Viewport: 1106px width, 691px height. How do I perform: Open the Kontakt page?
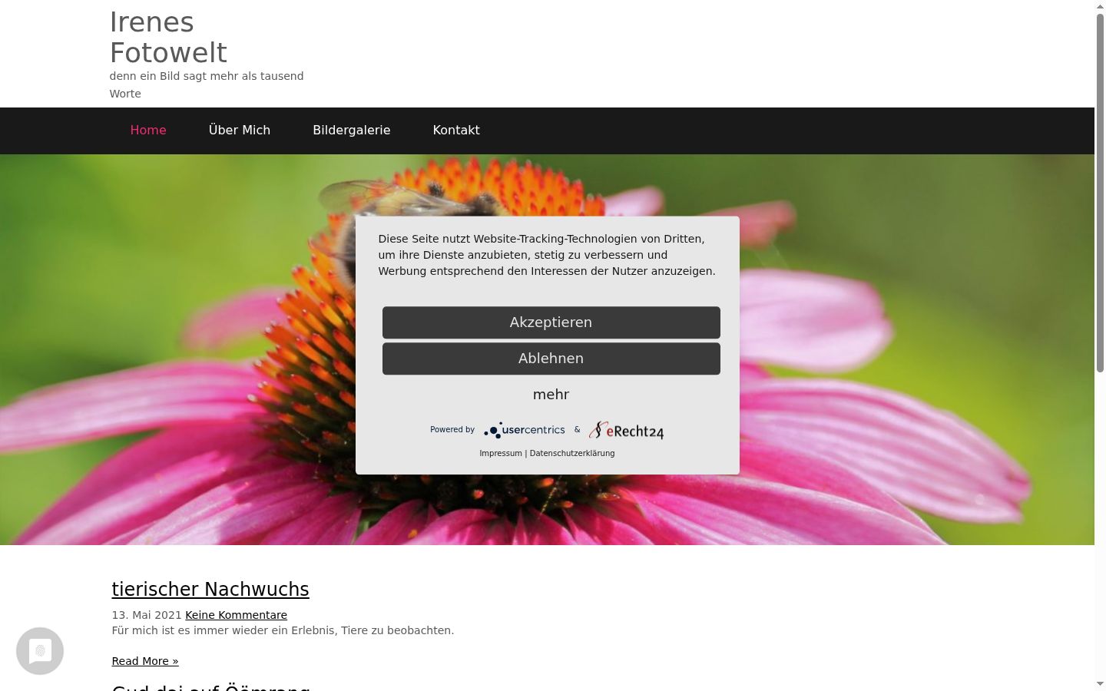coord(456,131)
